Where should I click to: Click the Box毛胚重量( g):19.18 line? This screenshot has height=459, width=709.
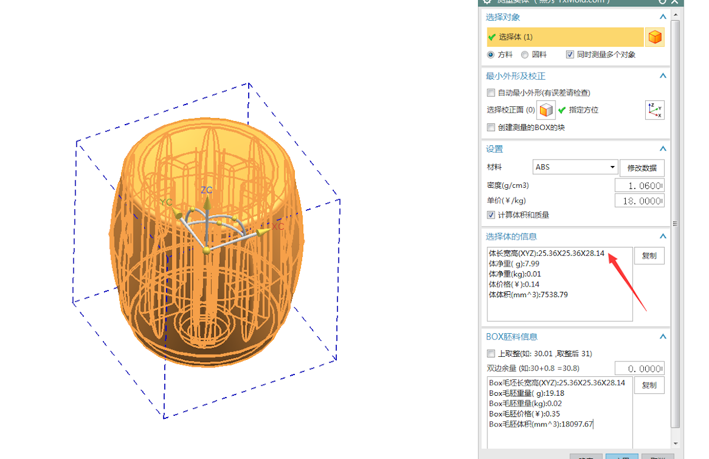tap(526, 393)
